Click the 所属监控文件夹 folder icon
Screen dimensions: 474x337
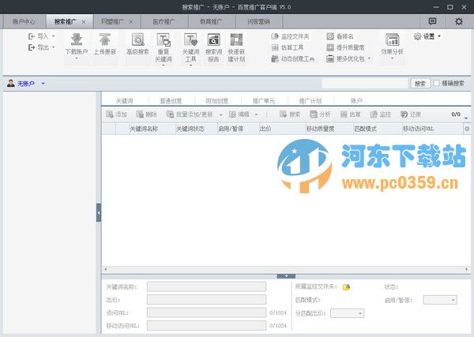(346, 286)
